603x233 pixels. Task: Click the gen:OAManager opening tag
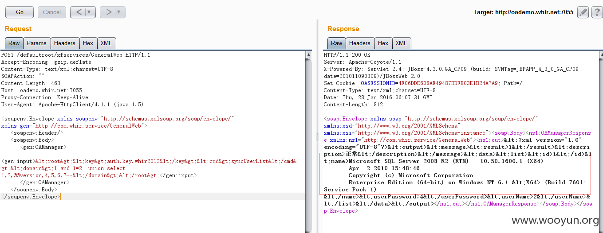43,147
